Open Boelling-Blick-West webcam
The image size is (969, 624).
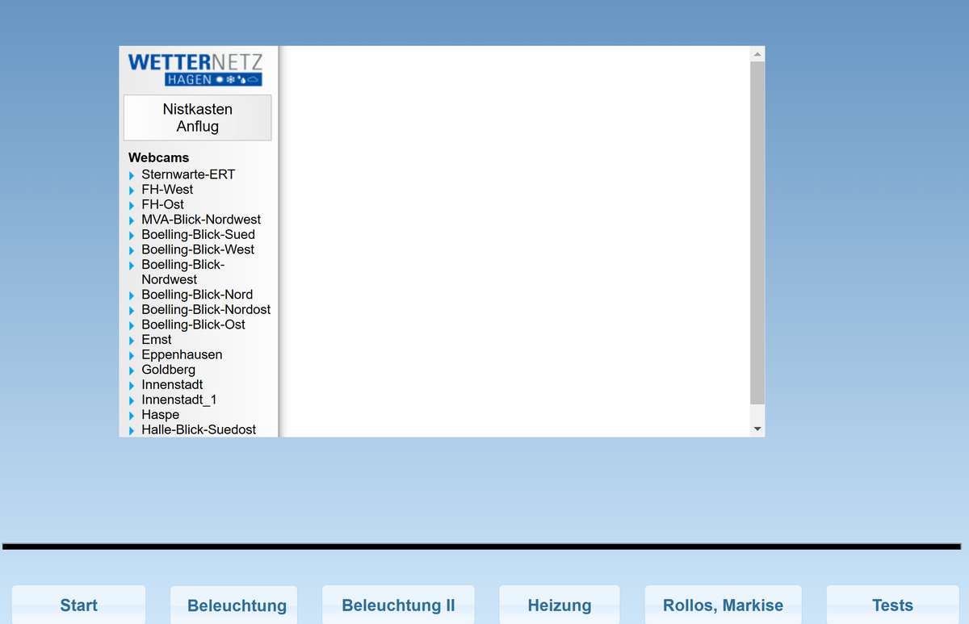[198, 249]
